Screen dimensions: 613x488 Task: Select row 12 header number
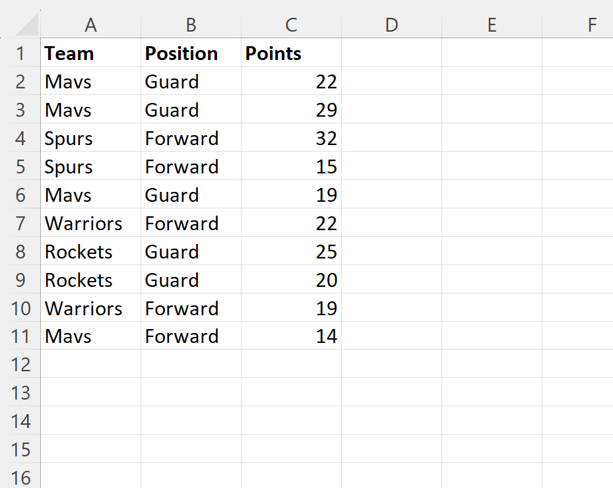[x=20, y=365]
